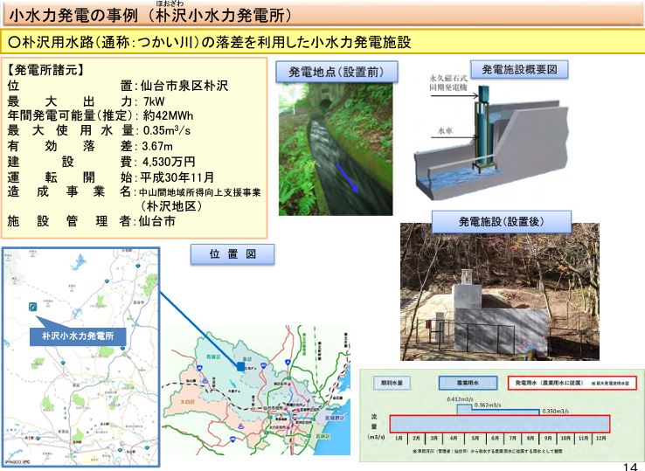Click the blue square marker on the Sendai ward map
Viewport: 645px width, 471px height.
point(240,366)
